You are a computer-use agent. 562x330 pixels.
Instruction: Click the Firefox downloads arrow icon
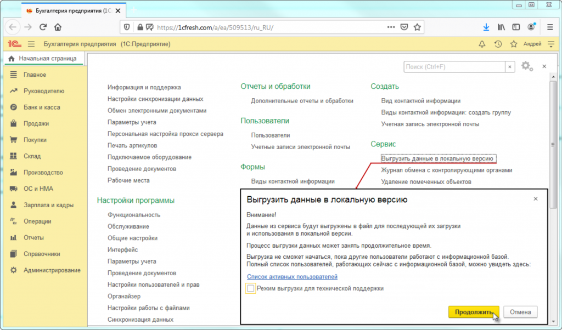(x=486, y=27)
